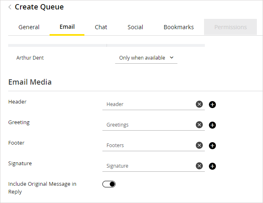Screen dimensions: 263x203
Task: Click the Include Original Message in Reply label
Action: pyautogui.click(x=42, y=188)
